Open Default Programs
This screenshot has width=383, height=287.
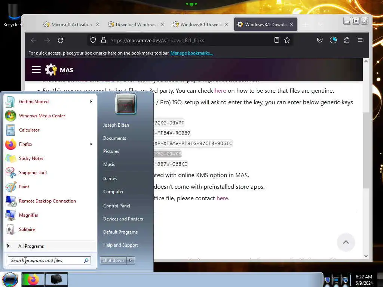coord(120,232)
